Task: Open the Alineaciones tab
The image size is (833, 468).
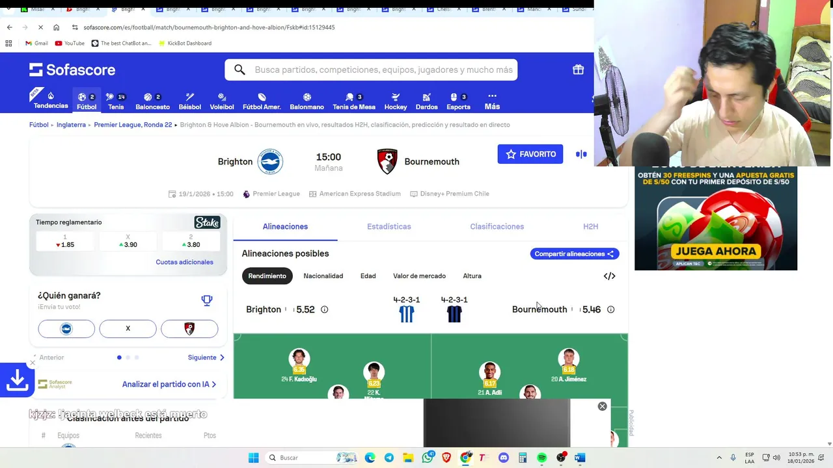Action: coord(285,226)
